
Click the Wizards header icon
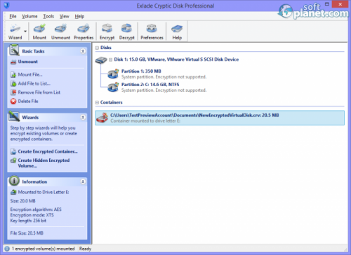14,116
